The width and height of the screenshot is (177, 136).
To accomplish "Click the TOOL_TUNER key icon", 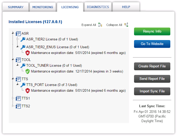I will coord(23,66).
